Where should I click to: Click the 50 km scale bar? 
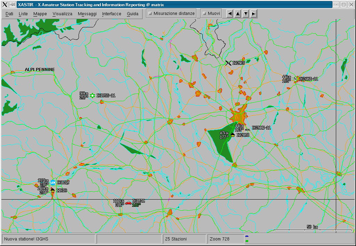313,229
